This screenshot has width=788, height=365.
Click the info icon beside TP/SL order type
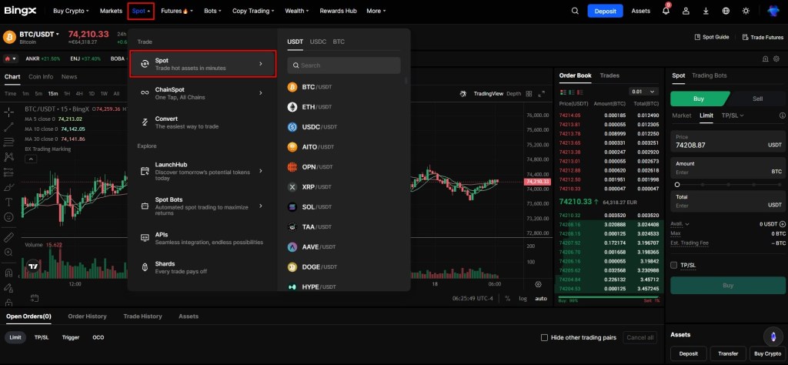coord(783,116)
